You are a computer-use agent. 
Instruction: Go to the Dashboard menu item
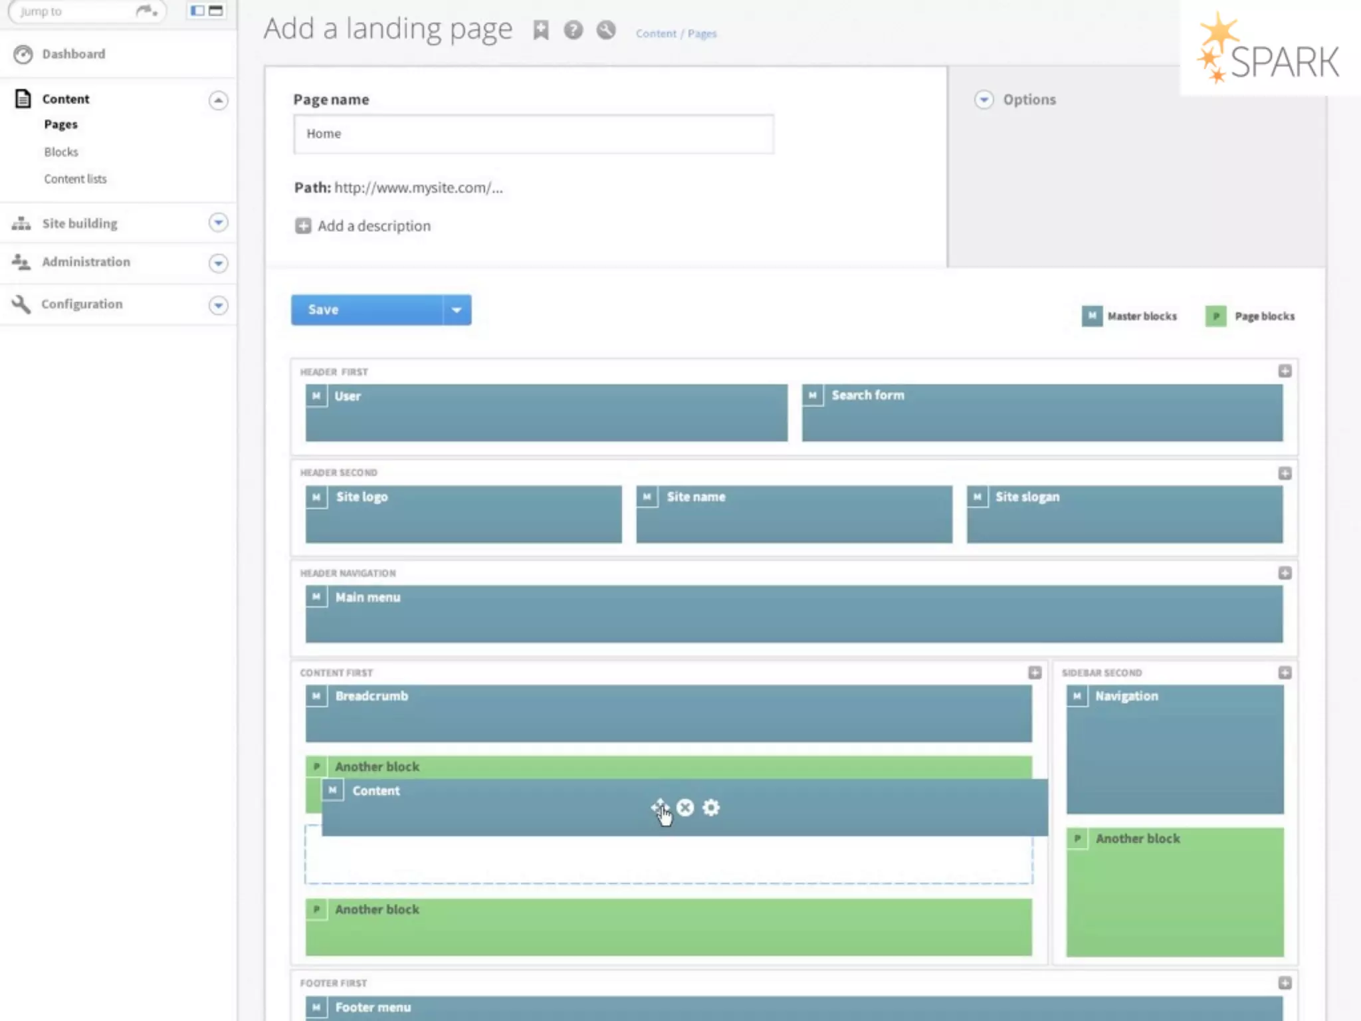(73, 54)
